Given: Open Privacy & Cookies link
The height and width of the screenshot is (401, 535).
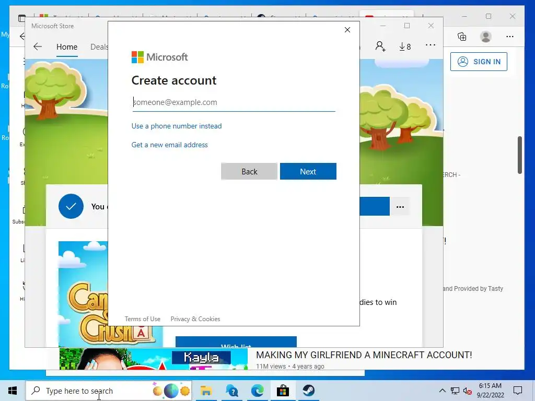Looking at the screenshot, I should [x=195, y=319].
